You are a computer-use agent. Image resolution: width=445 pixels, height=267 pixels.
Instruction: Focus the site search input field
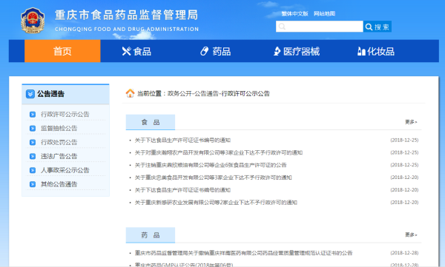(x=319, y=27)
